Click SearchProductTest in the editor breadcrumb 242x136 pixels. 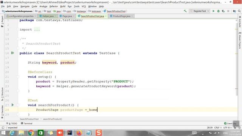29,119
